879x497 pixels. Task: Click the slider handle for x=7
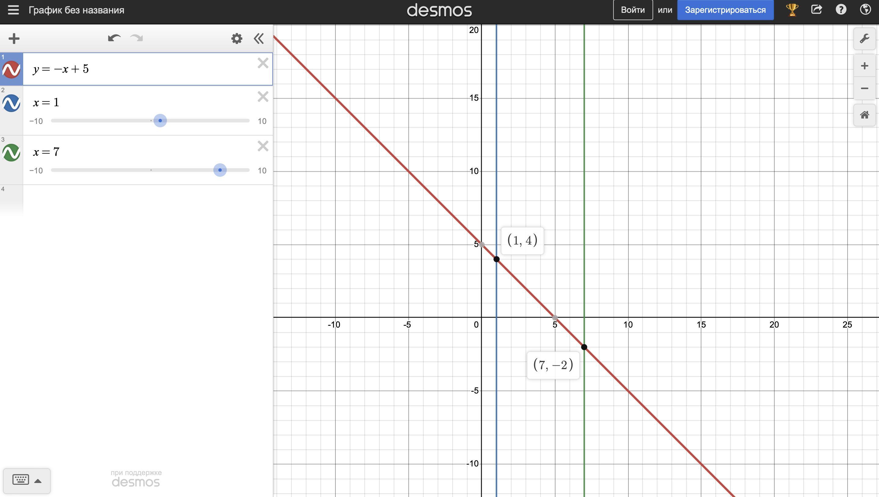tap(220, 170)
